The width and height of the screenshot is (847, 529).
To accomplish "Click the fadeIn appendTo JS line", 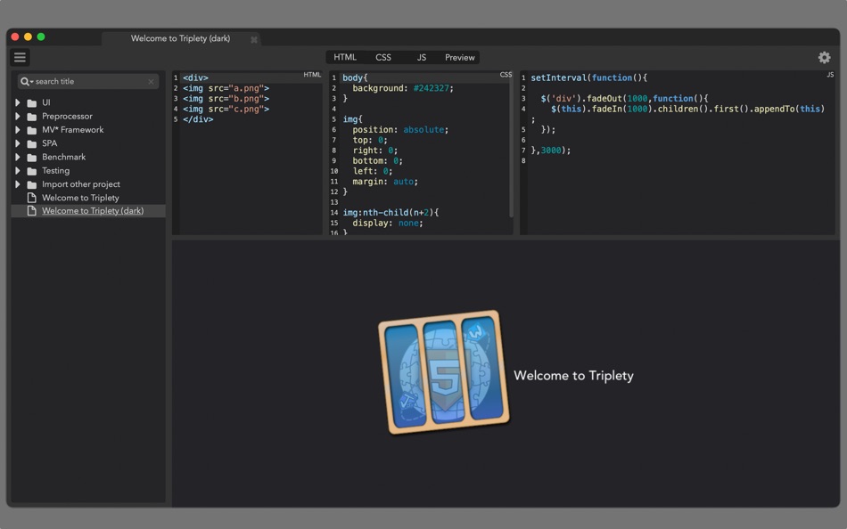I will pyautogui.click(x=687, y=109).
